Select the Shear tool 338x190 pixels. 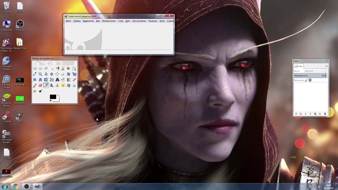(x=35, y=80)
